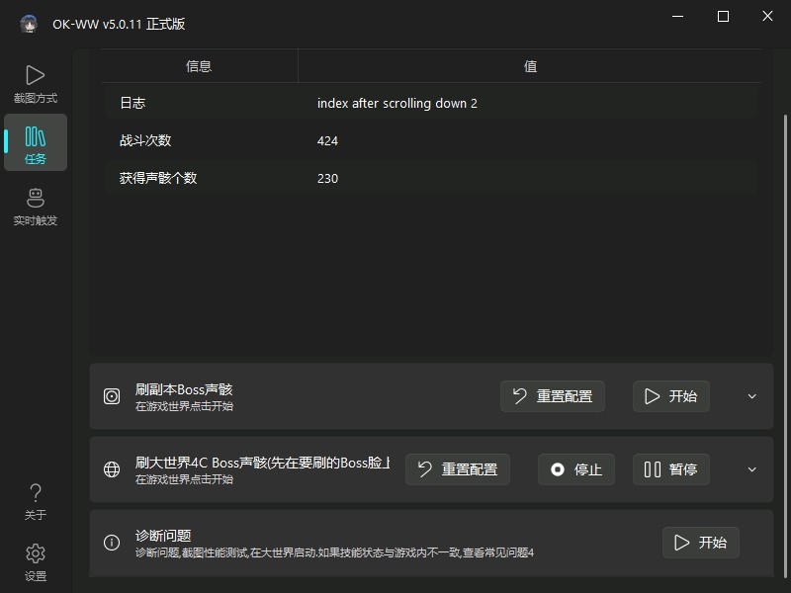Open 设置 via the gear icon
Screen dimensions: 791x593
pos(36,561)
